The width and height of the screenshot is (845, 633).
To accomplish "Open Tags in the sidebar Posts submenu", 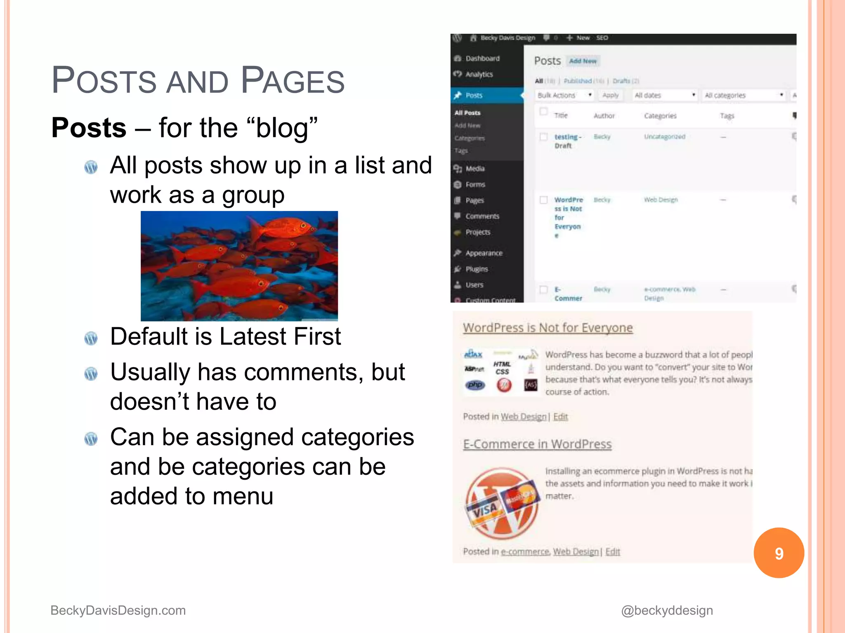I will click(461, 151).
